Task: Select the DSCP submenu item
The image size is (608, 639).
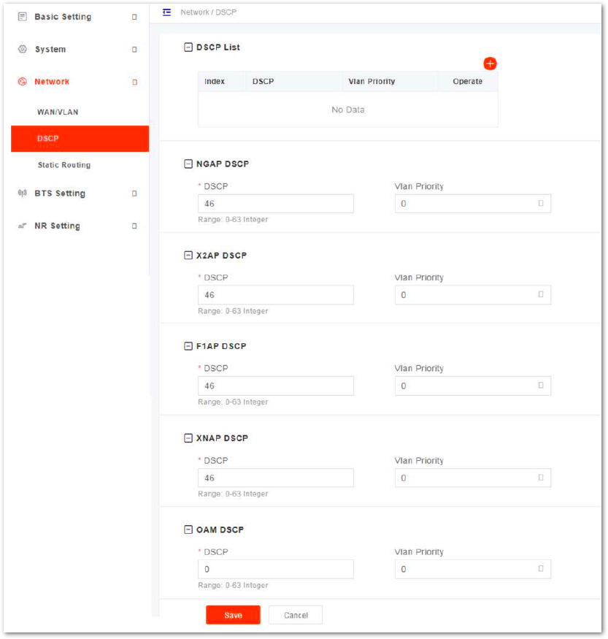Action: pyautogui.click(x=80, y=139)
